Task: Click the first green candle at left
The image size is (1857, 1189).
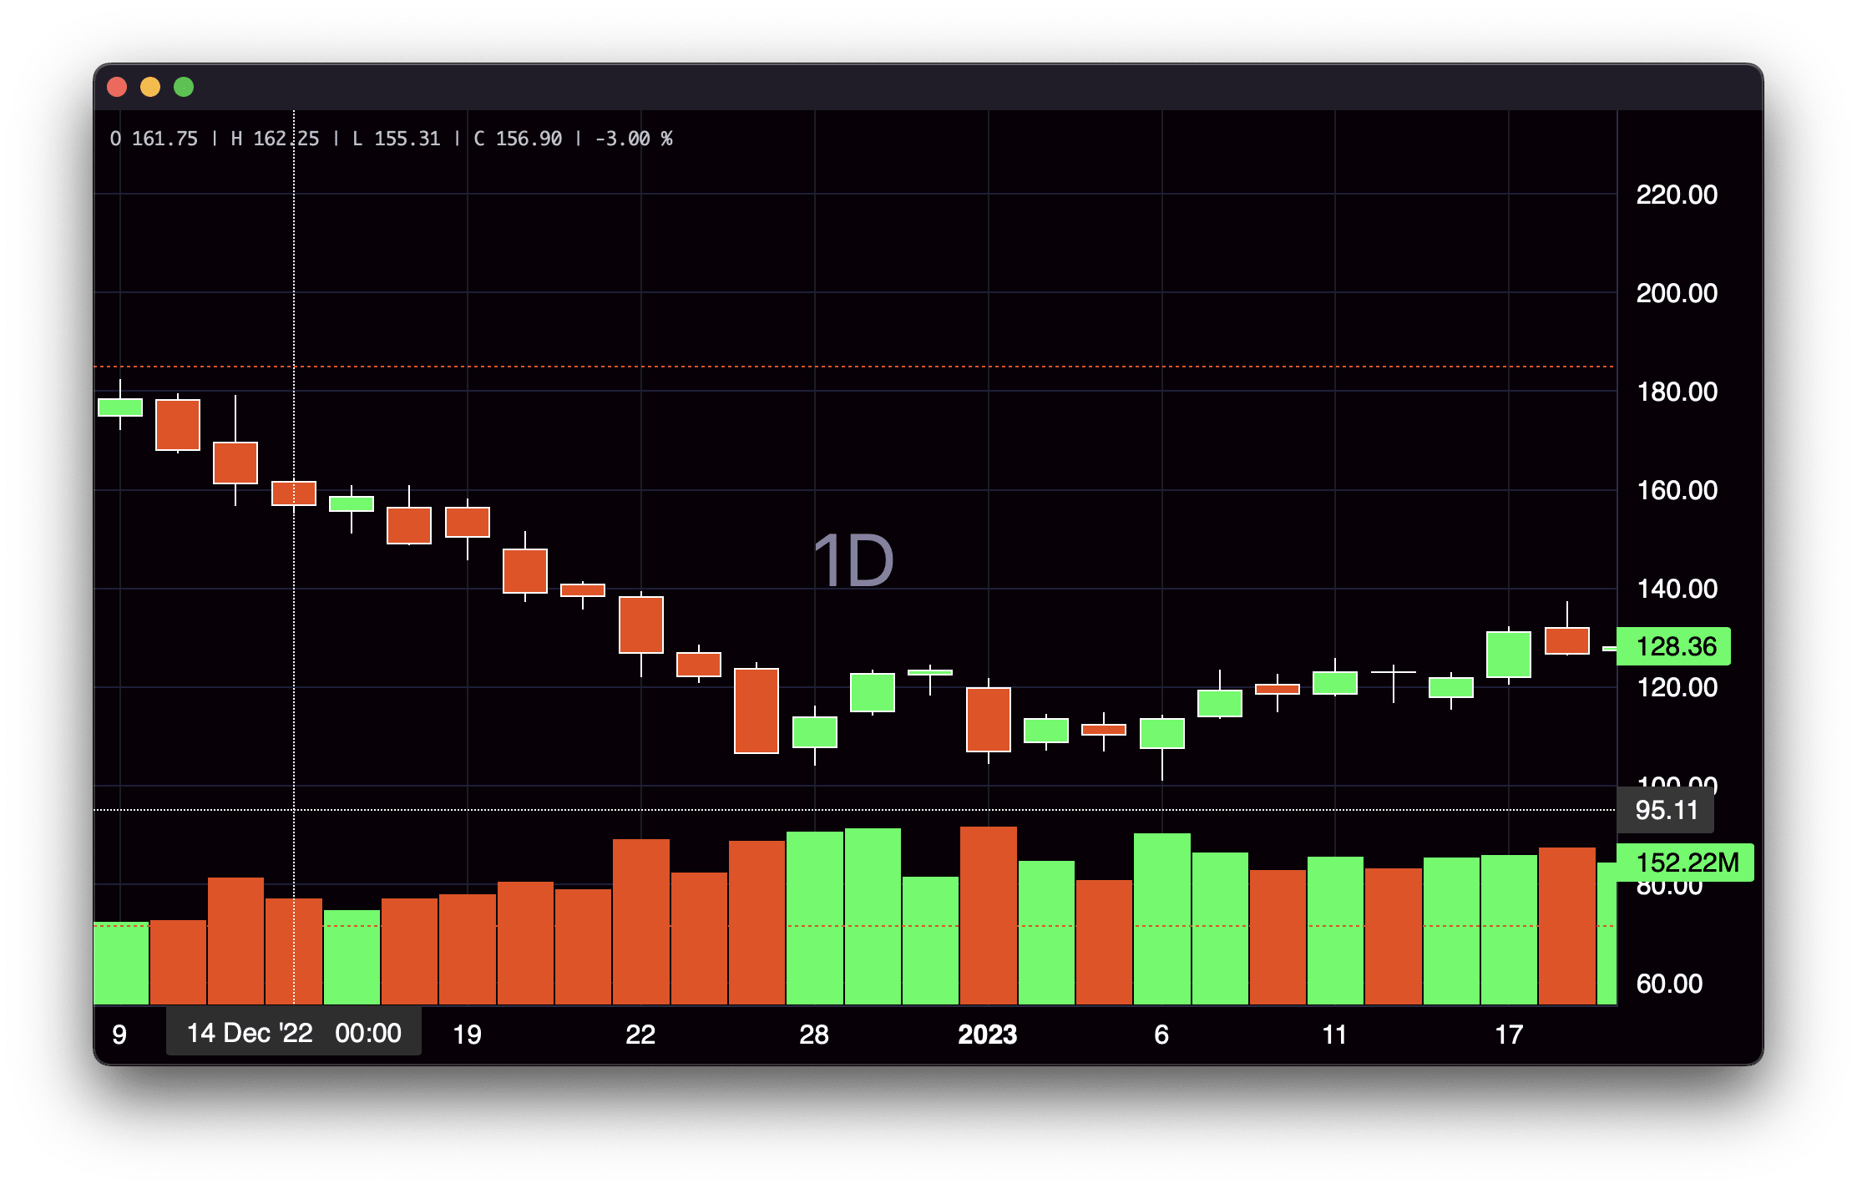Action: [x=120, y=407]
